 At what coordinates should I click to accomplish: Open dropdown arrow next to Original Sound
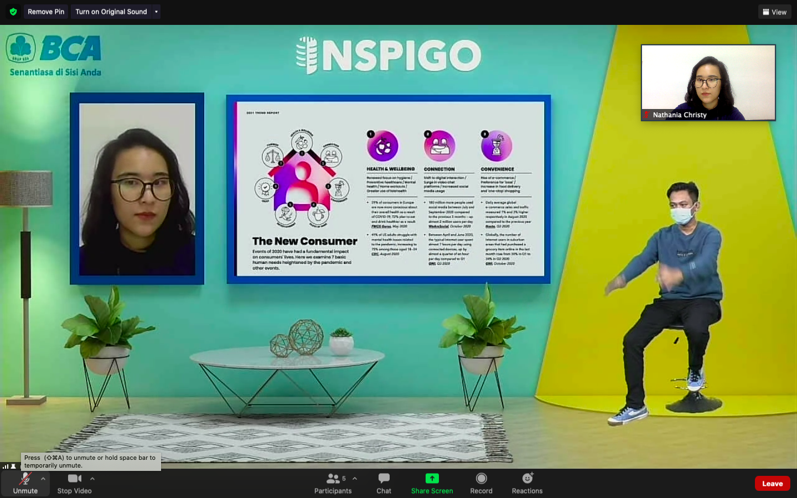pyautogui.click(x=156, y=12)
